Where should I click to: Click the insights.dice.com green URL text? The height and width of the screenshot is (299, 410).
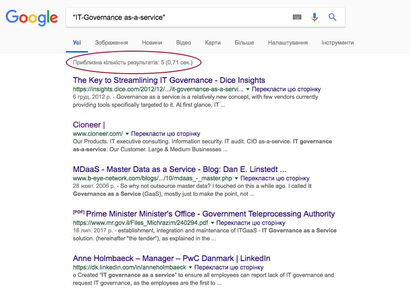coord(158,89)
